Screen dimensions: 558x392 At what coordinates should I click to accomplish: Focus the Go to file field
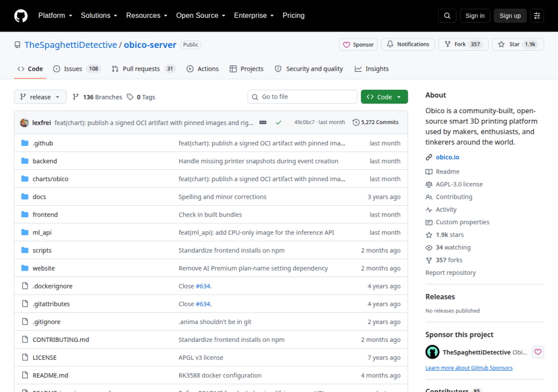(x=302, y=97)
